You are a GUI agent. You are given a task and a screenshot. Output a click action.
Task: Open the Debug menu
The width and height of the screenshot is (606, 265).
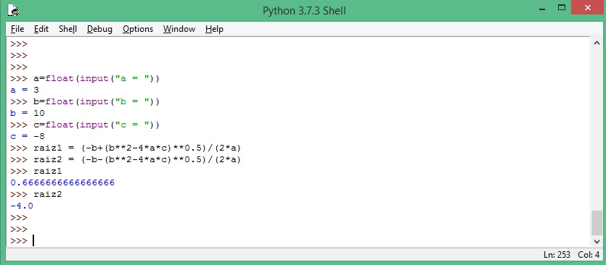click(x=99, y=29)
